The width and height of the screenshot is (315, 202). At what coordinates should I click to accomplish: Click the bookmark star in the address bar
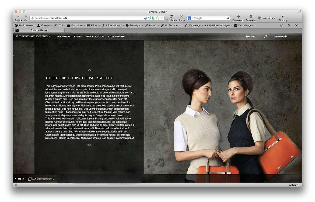pyautogui.click(x=157, y=18)
